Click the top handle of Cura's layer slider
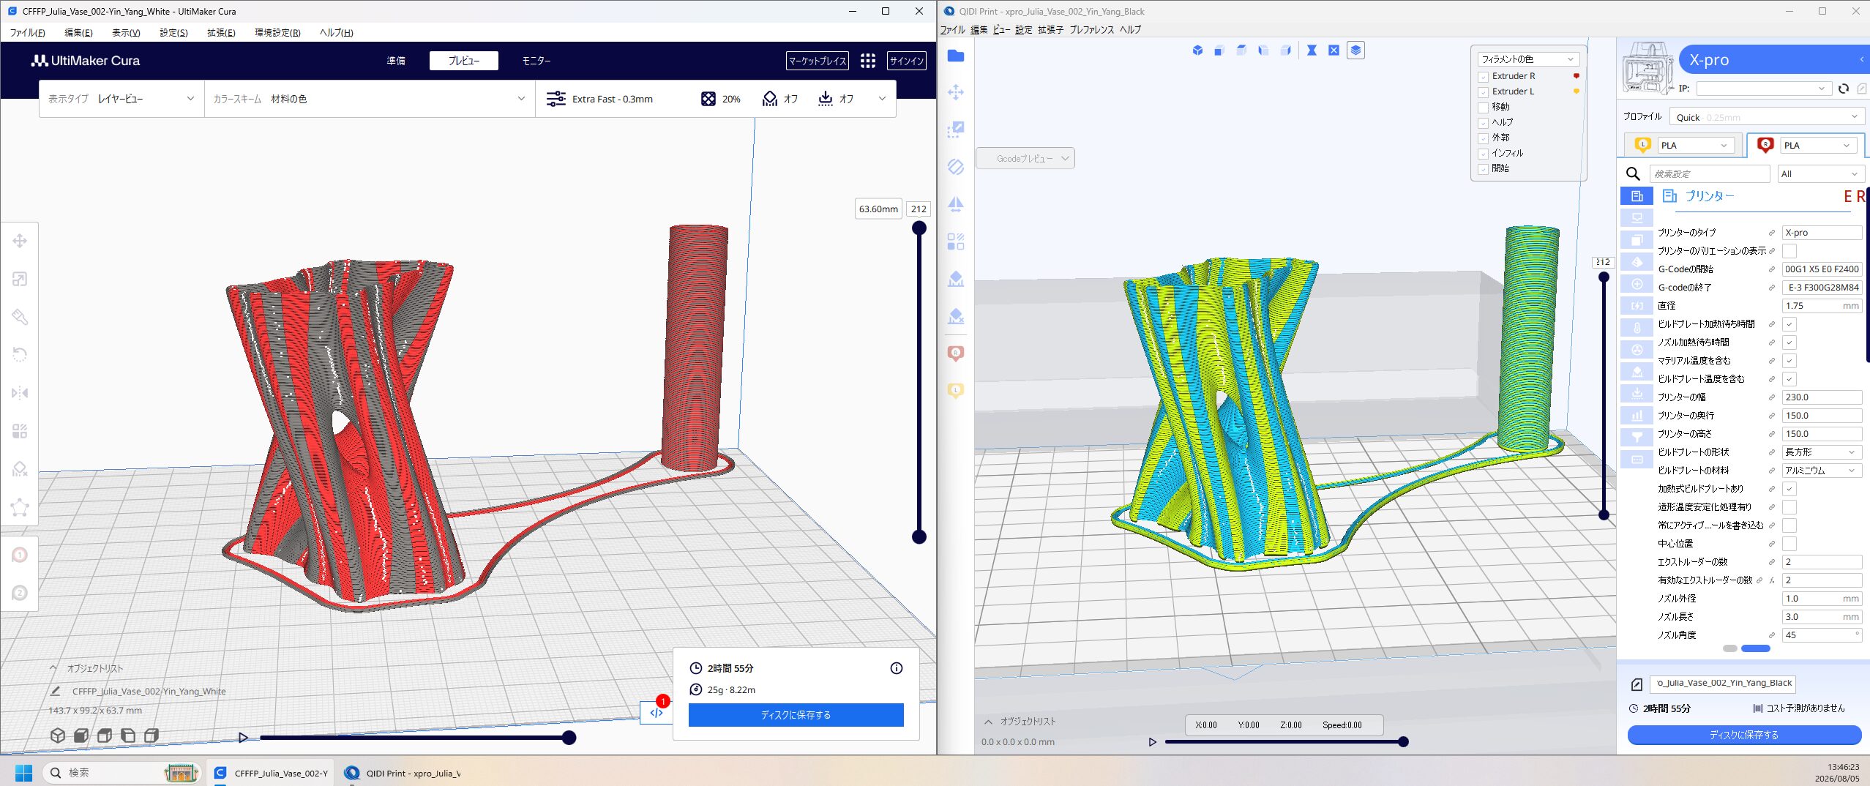The width and height of the screenshot is (1870, 786). 919,228
